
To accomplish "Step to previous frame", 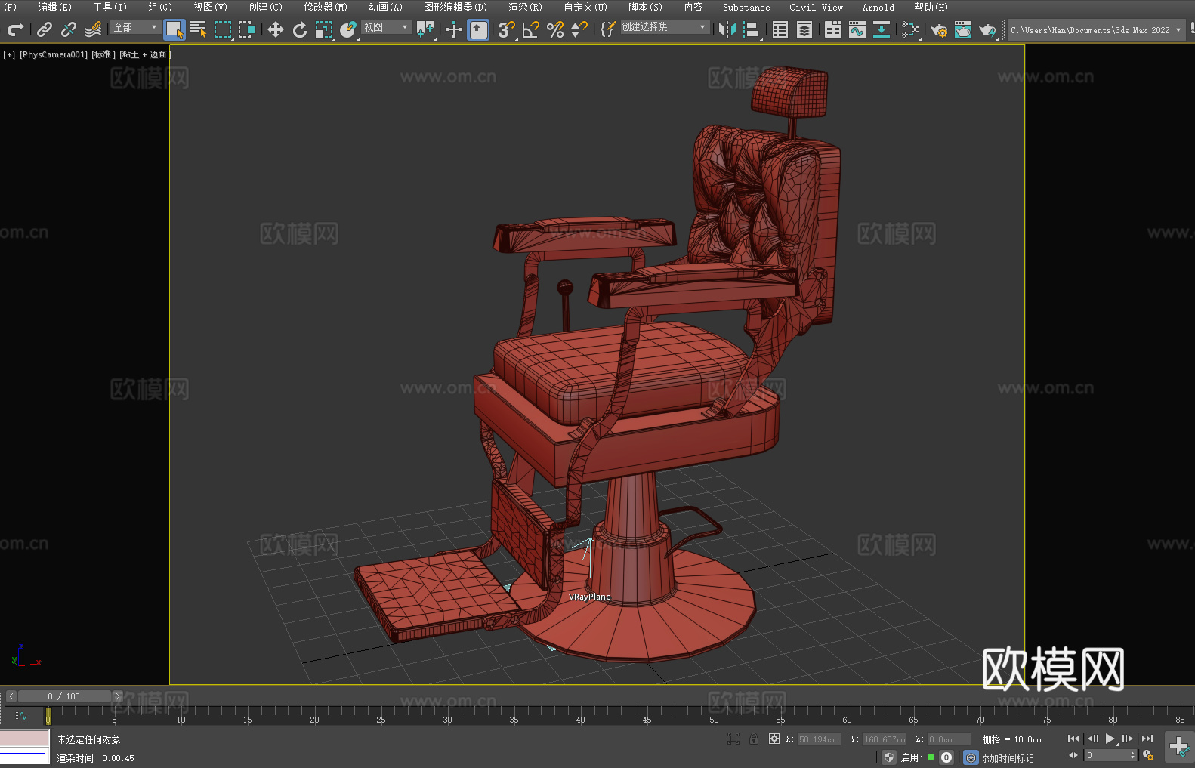I will (x=1093, y=739).
